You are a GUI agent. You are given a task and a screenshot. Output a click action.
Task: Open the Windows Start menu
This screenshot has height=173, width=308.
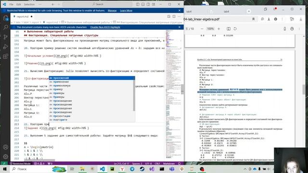click(x=5, y=169)
